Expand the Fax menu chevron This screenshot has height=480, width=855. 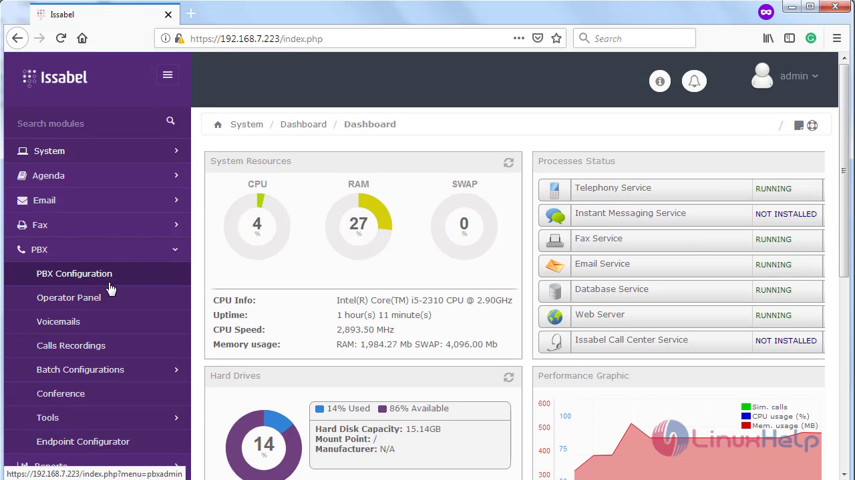(176, 225)
